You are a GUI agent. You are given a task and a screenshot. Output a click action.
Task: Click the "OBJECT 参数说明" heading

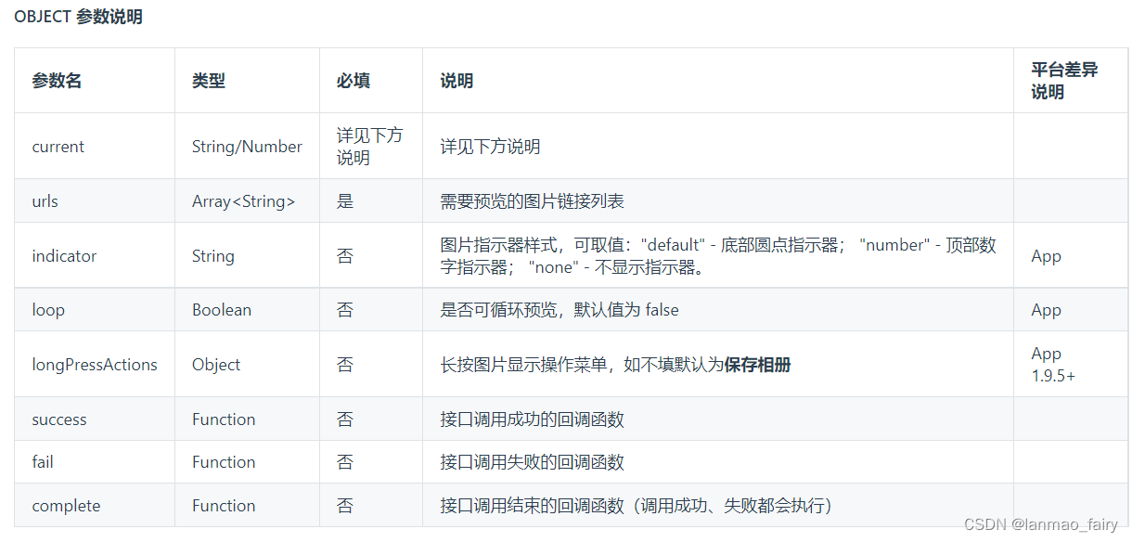(78, 17)
